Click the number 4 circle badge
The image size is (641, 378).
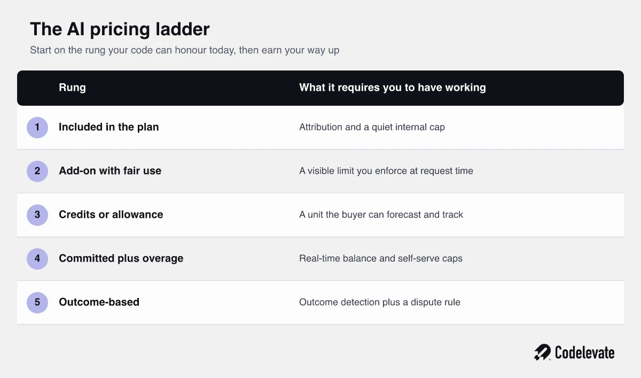[x=37, y=259]
